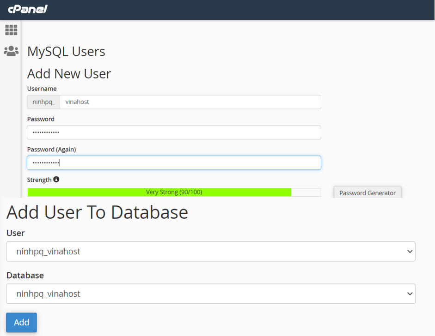This screenshot has width=435, height=336.
Task: Expand the Database dropdown list
Action: tap(211, 294)
